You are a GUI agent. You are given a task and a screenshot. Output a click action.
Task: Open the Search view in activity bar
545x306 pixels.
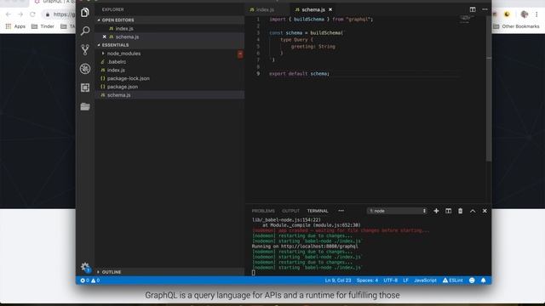[85, 31]
